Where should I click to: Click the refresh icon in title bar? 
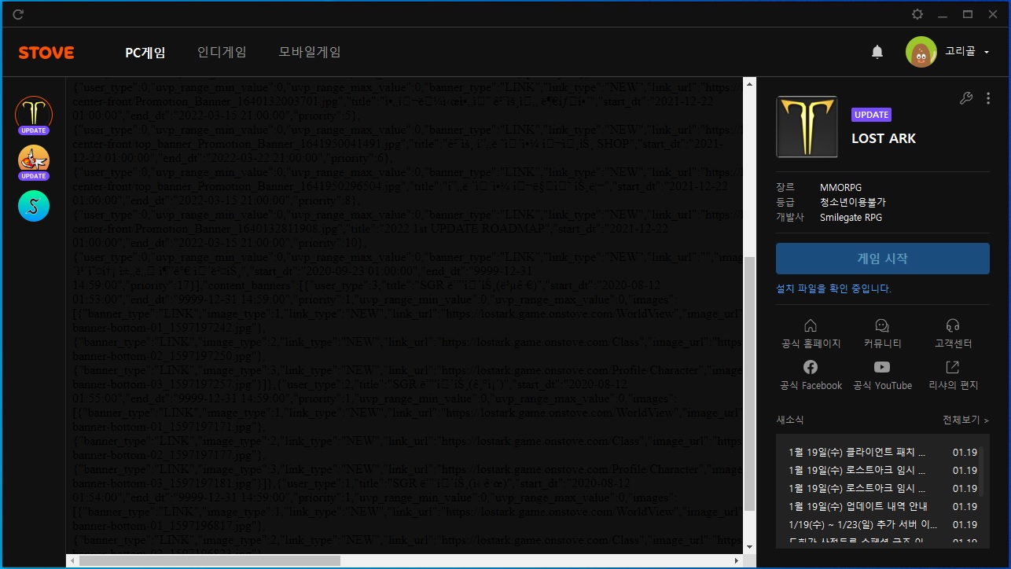[x=18, y=14]
